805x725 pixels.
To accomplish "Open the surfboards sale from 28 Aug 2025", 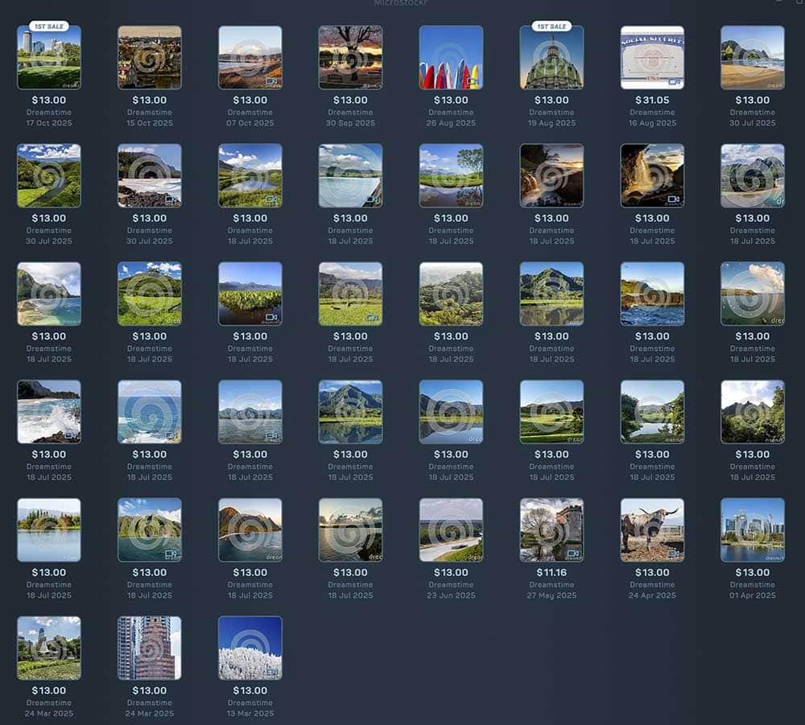I will click(451, 56).
